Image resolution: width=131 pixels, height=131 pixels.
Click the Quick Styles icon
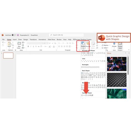93,43
